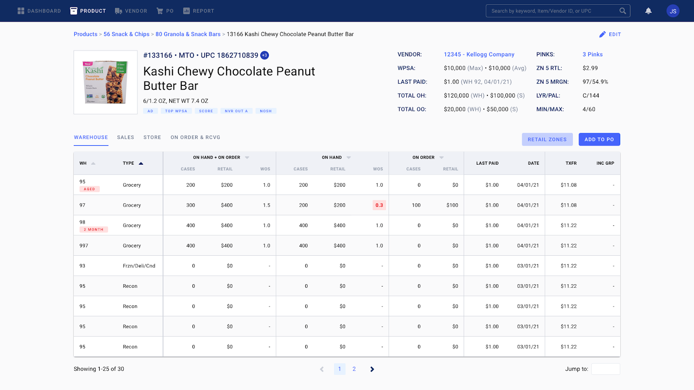Open the PO menu
The height and width of the screenshot is (390, 694).
[x=165, y=11]
